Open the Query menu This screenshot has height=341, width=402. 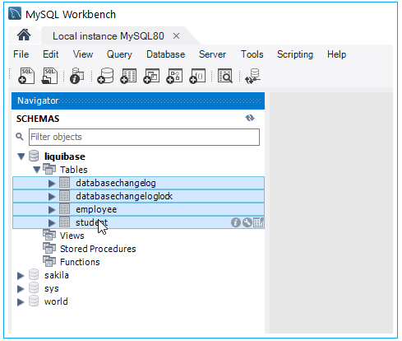(119, 54)
